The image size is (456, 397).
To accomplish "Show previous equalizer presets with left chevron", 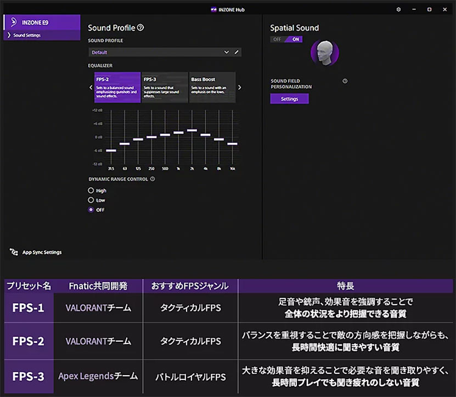I will coord(91,88).
